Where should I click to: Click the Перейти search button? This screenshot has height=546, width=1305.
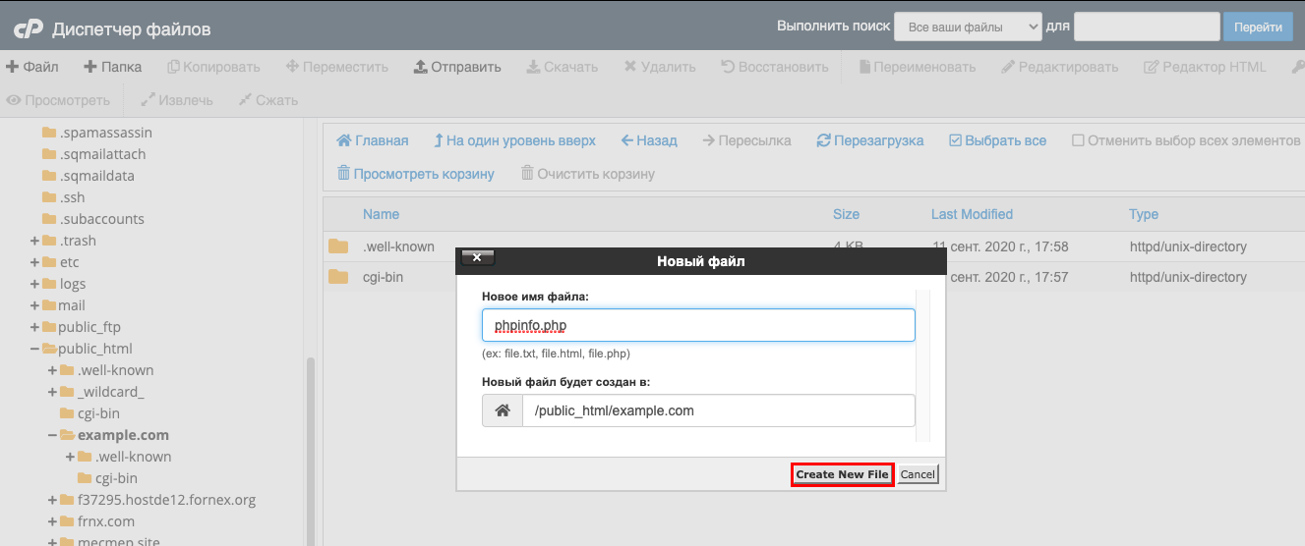click(1258, 27)
